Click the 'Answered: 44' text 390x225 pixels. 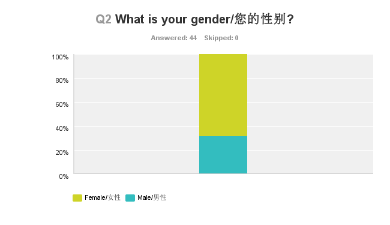tap(173, 38)
